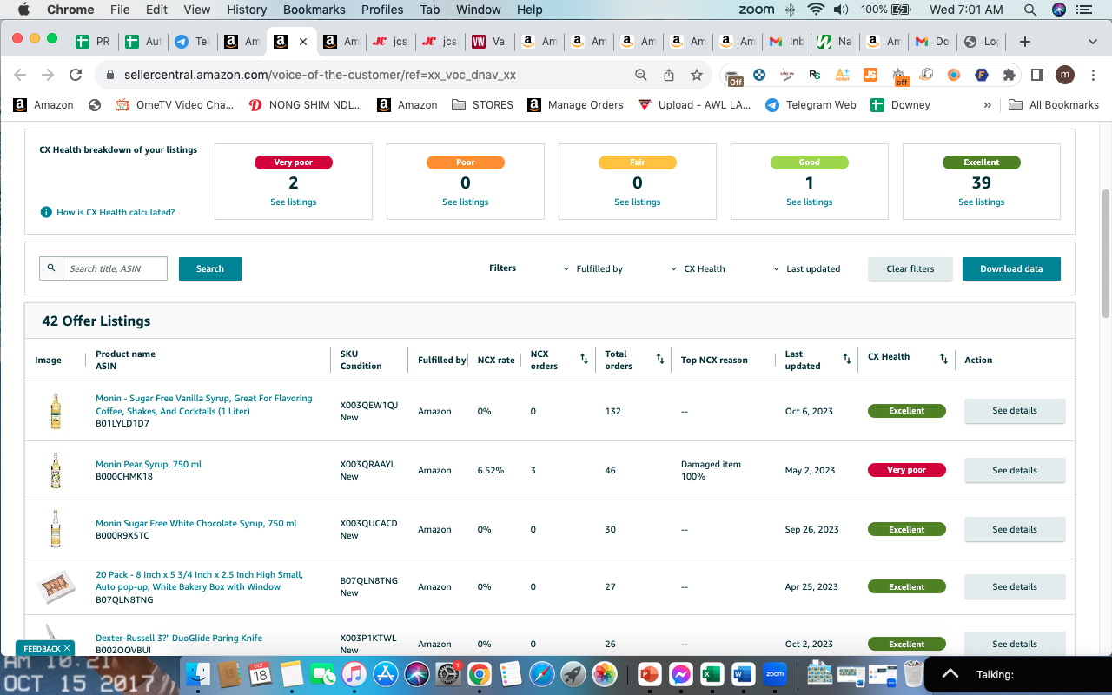Click the share icon in the address bar

(669, 75)
